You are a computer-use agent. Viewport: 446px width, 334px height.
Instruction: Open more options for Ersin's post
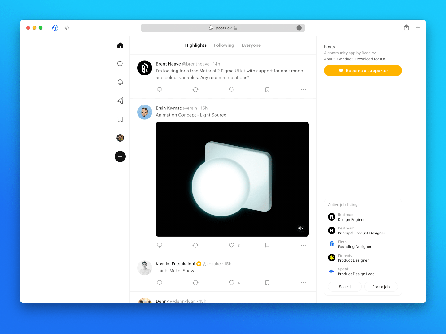[303, 245]
